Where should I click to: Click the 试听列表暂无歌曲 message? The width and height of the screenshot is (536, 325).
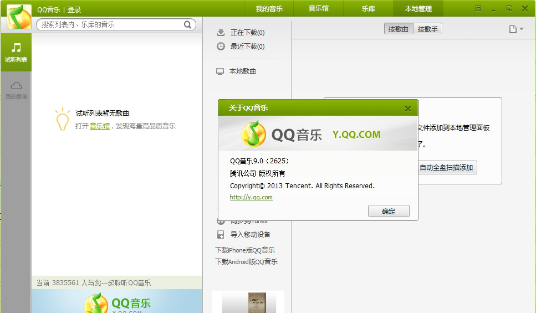click(103, 114)
